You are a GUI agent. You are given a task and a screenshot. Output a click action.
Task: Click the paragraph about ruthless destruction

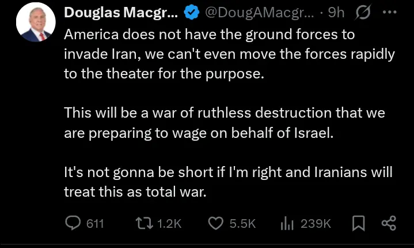click(x=225, y=121)
